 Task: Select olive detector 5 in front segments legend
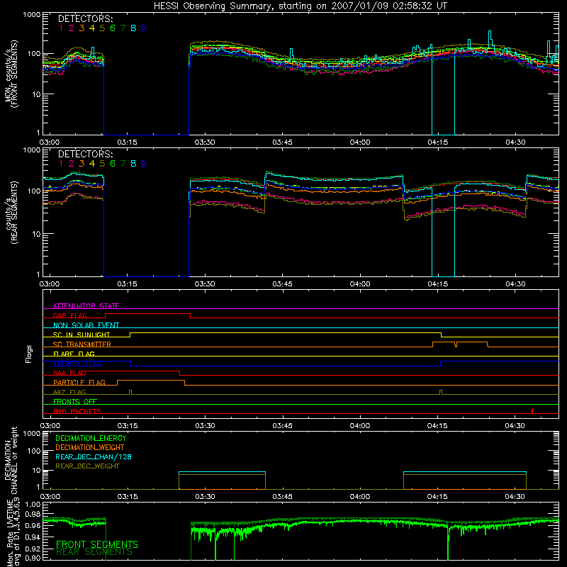pos(102,28)
